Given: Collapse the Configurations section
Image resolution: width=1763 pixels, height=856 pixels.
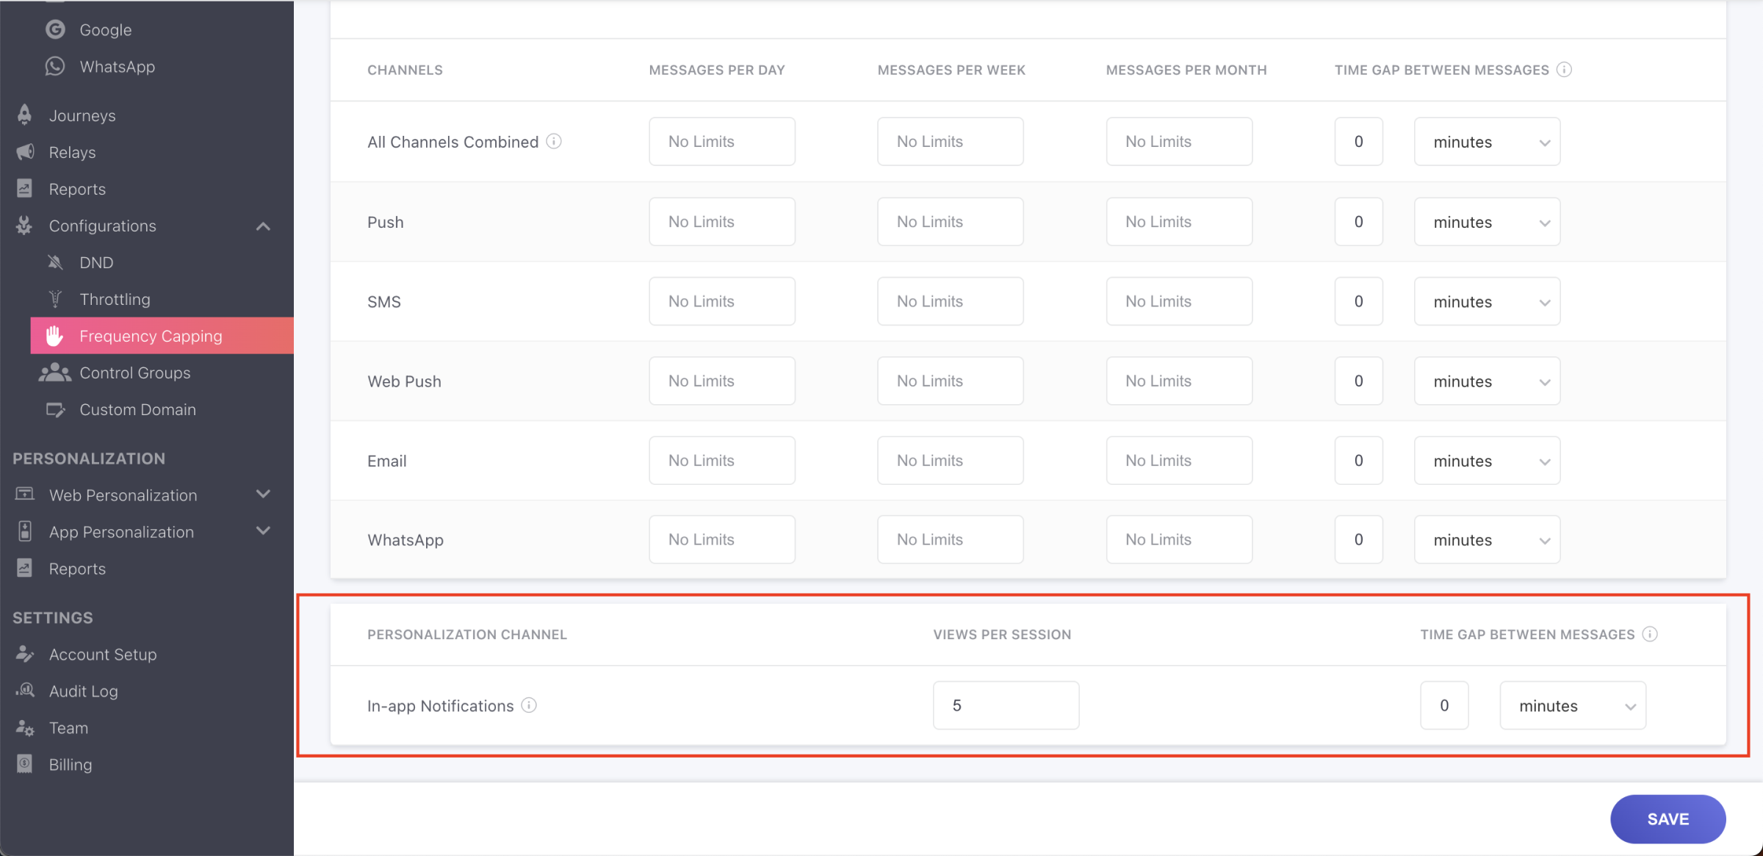Looking at the screenshot, I should 263,226.
